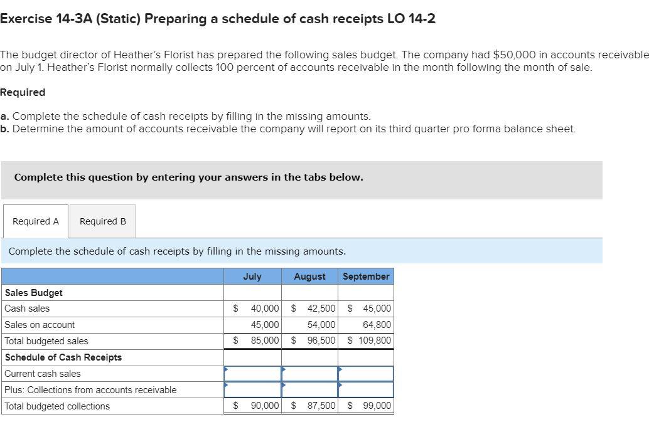Image resolution: width=649 pixels, height=422 pixels.
Task: Click the Sales on account row label
Action: [x=40, y=325]
